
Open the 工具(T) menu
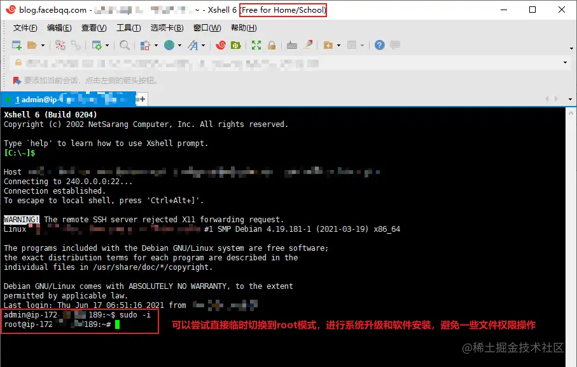tap(129, 28)
